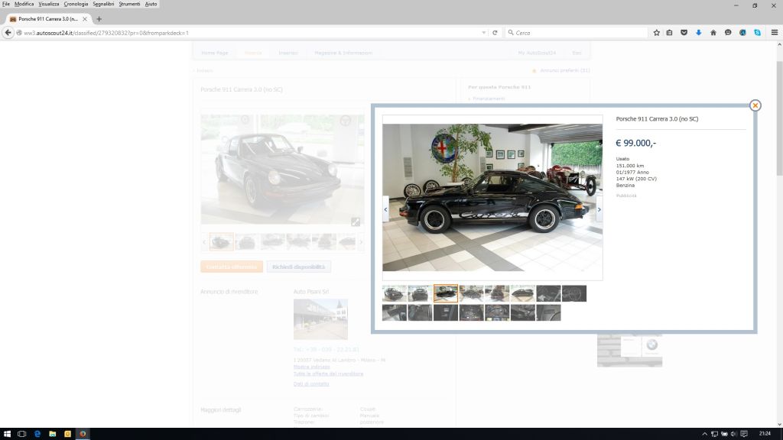Select last thumbnail in bottom row
The height and width of the screenshot is (440, 783).
(548, 312)
